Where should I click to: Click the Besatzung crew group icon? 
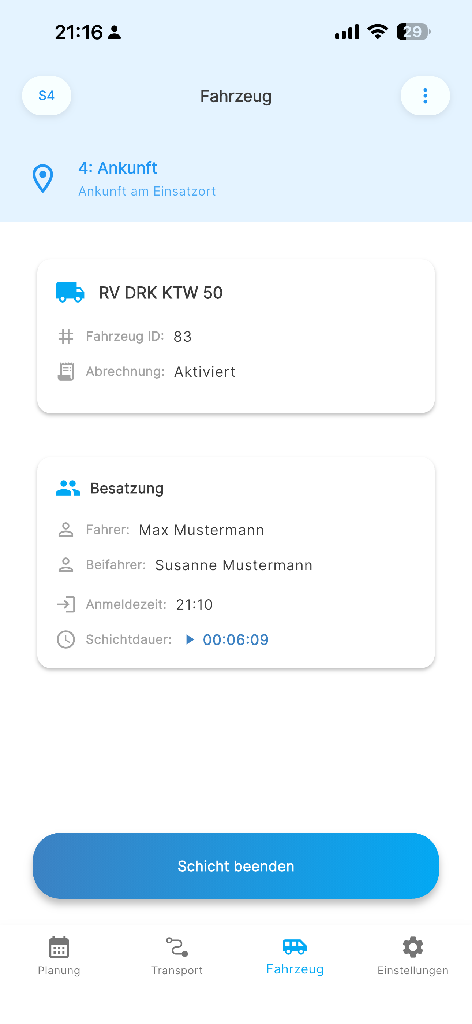tap(68, 487)
